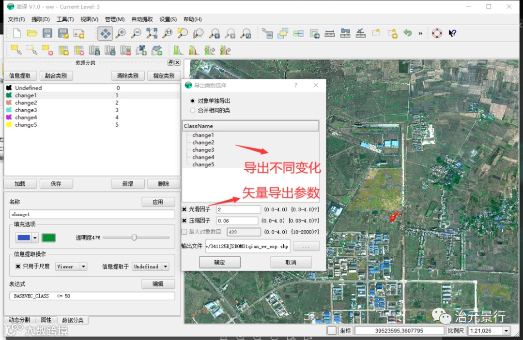Image resolution: width=523 pixels, height=340 pixels.
Task: Click the green fill color swatch
Action: [x=48, y=237]
